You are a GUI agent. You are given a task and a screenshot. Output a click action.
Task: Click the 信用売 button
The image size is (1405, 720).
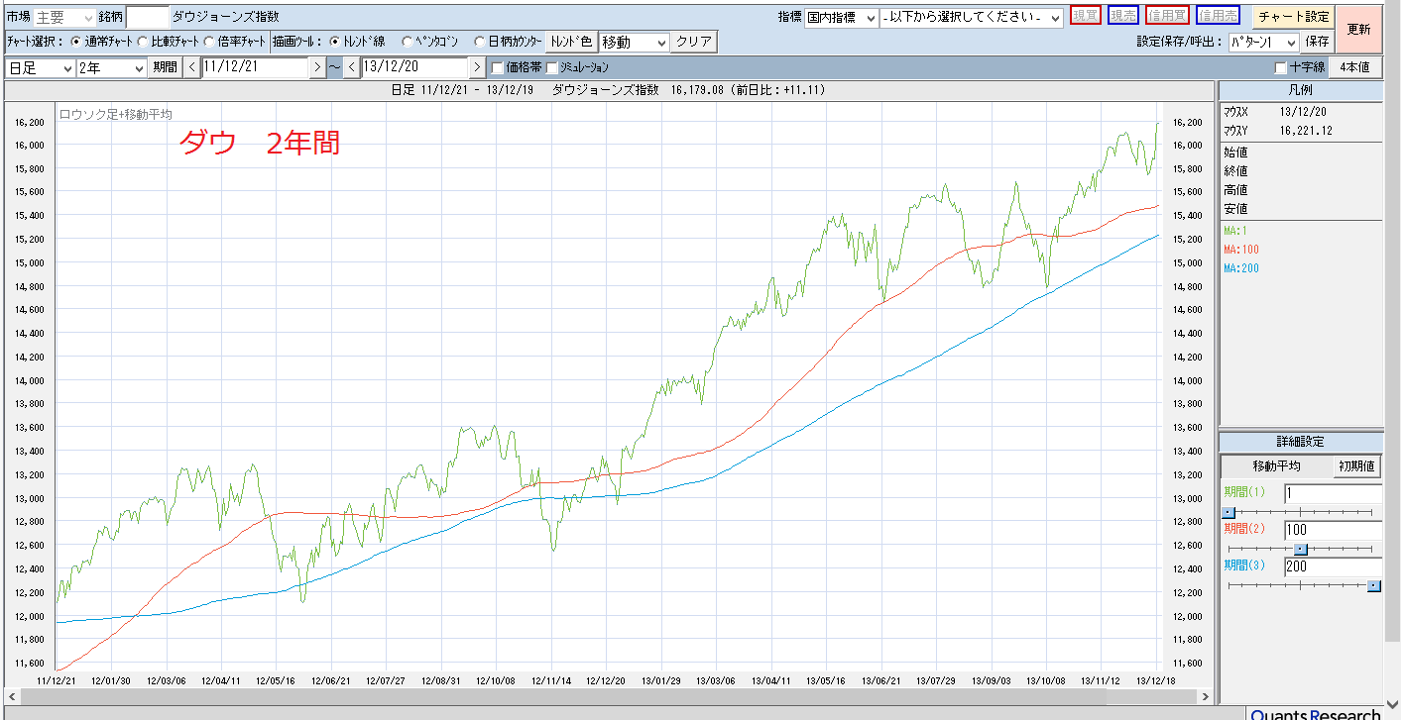(x=1218, y=16)
